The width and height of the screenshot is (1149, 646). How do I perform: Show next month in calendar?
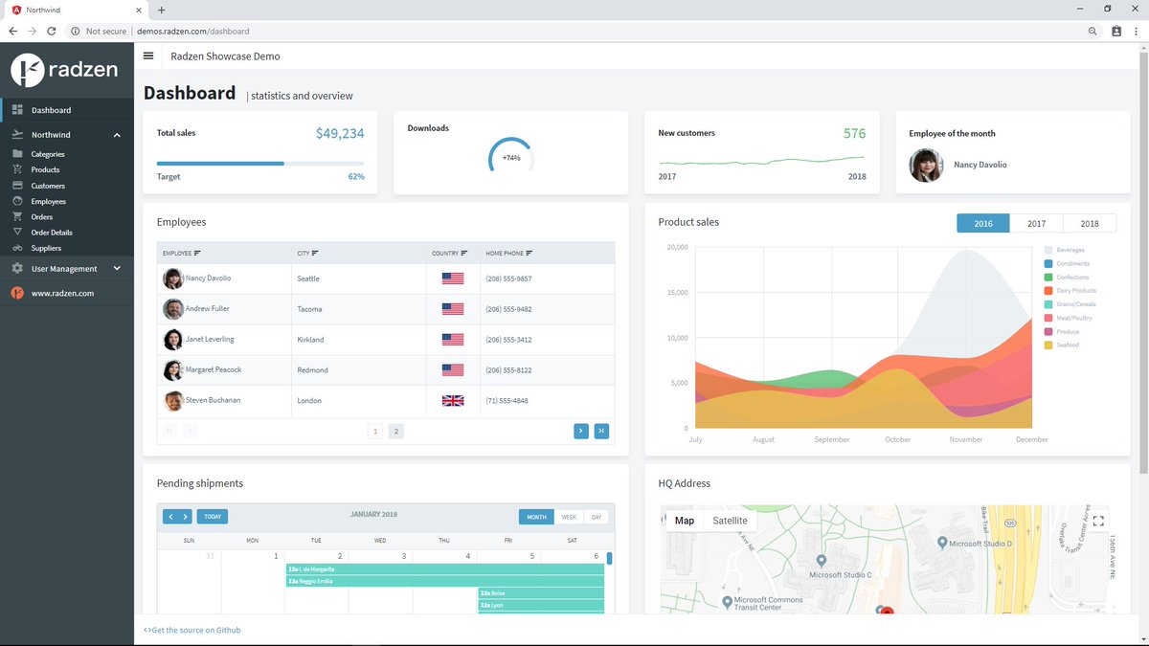pos(185,517)
